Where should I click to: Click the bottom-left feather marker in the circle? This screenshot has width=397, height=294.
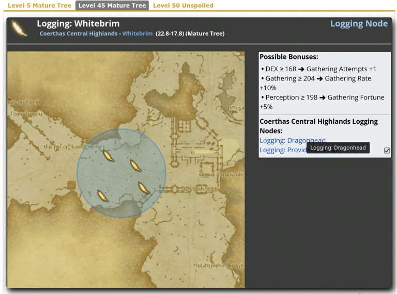(x=103, y=196)
